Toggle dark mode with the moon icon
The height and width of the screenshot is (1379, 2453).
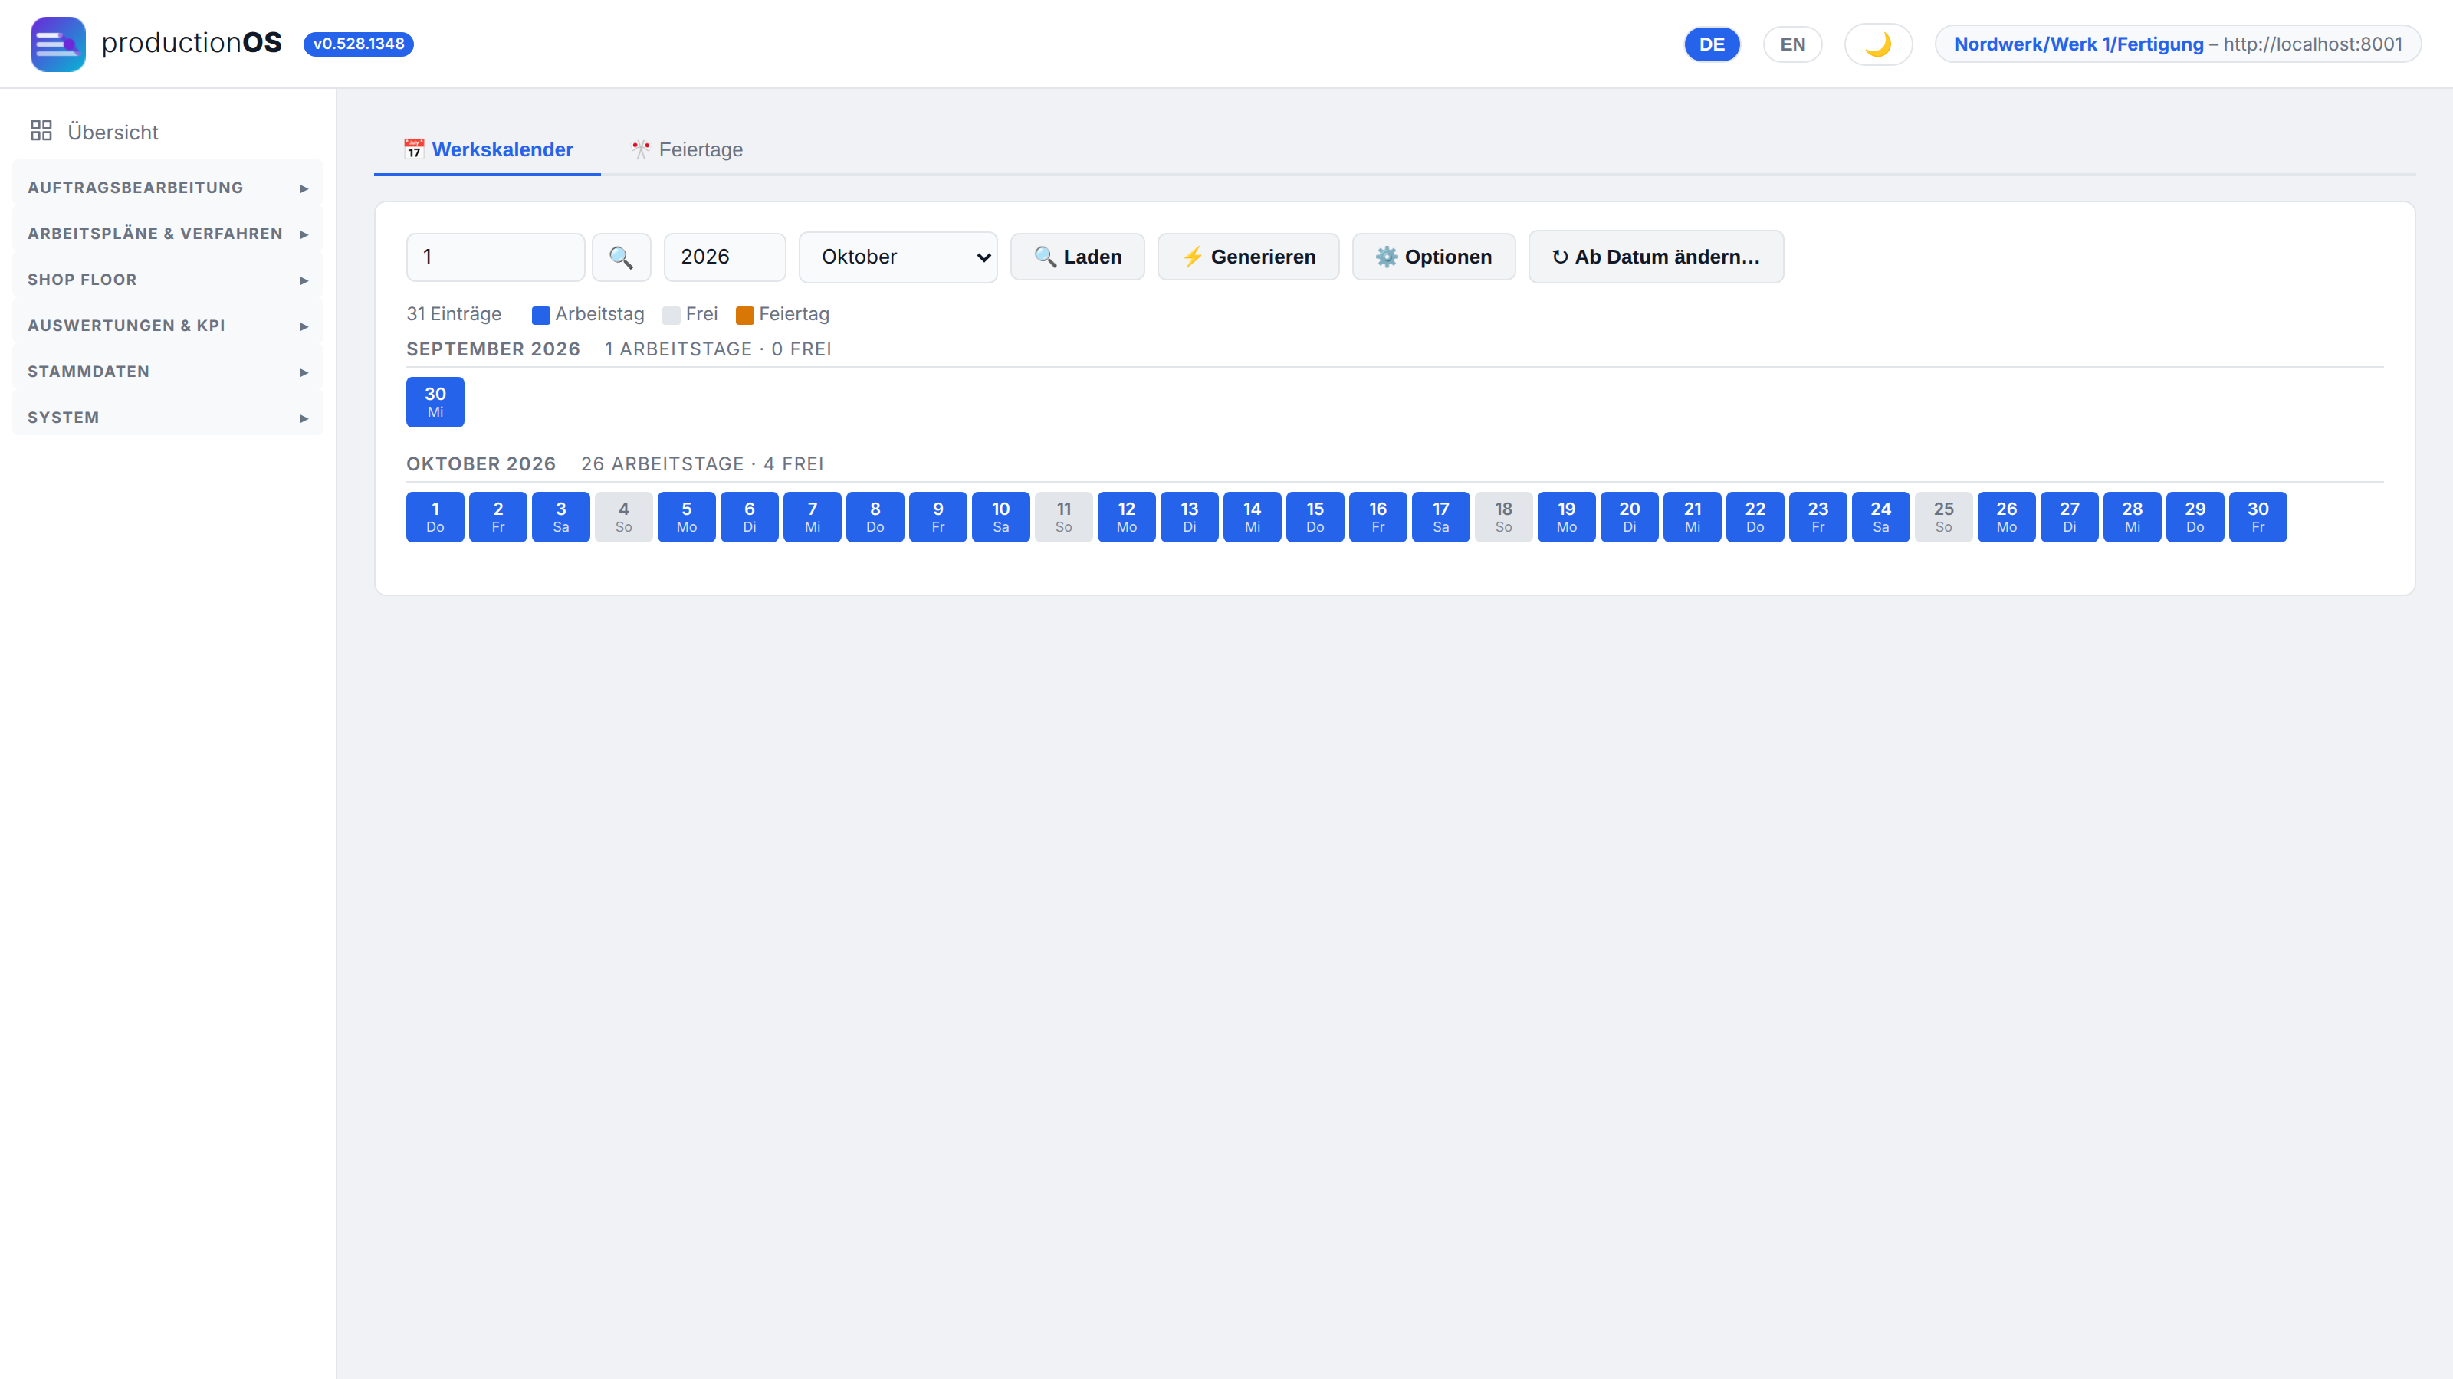(x=1878, y=44)
